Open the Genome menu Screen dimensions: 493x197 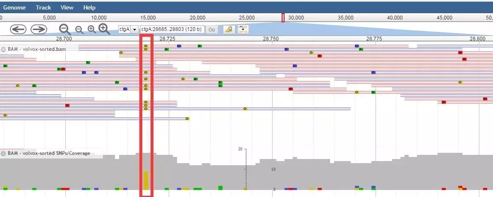click(14, 7)
